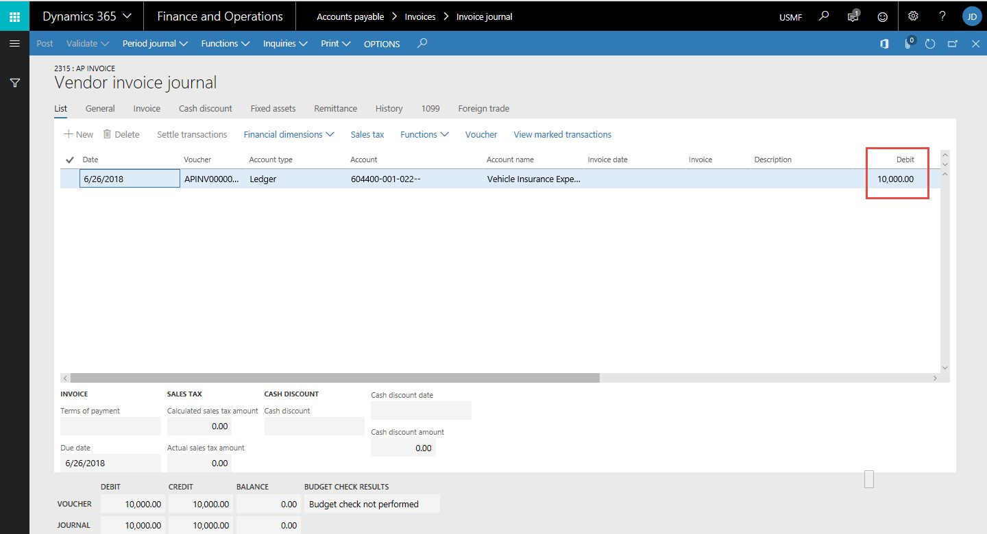Viewport: 987px width, 534px height.
Task: Select the List tab
Action: 60,108
